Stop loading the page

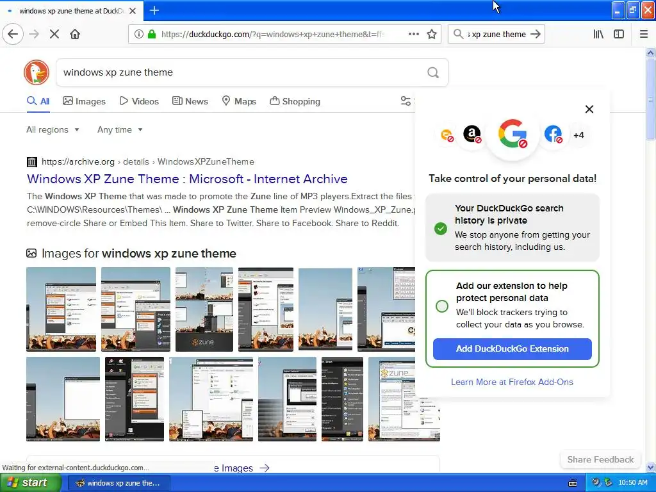(54, 34)
